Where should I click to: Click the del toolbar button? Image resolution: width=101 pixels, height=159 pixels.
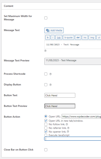click(x=78, y=38)
